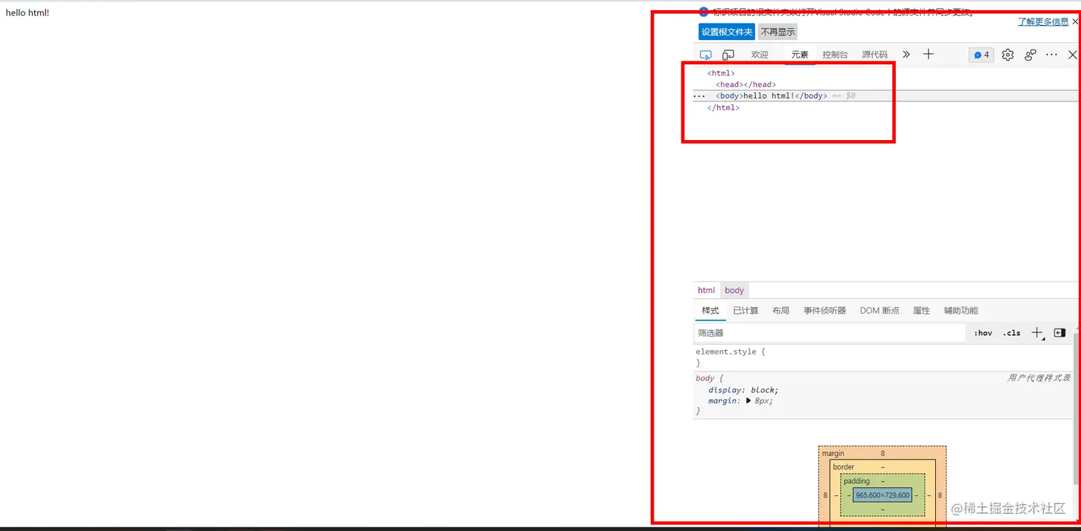Close the DevTools panel
The height and width of the screenshot is (531, 1081).
[x=1072, y=55]
